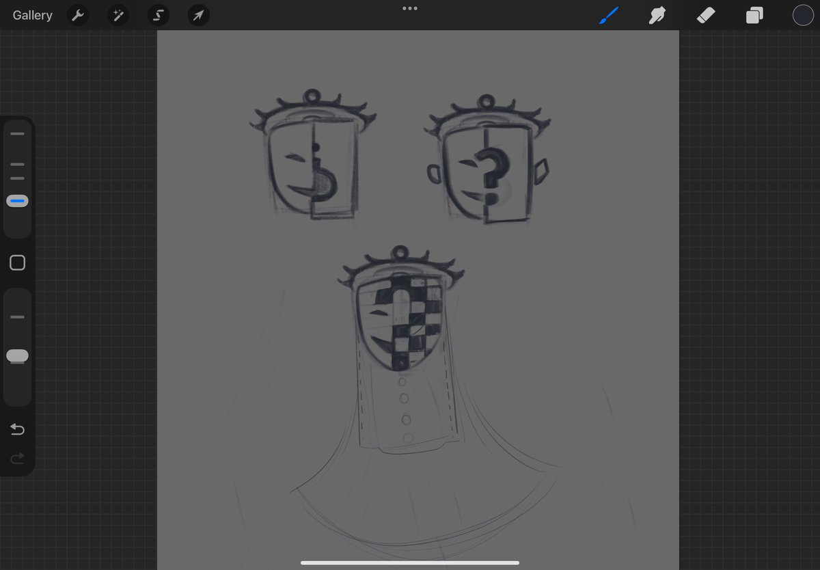The height and width of the screenshot is (570, 820).
Task: Tap the three-dot menu at top center
Action: 410,8
